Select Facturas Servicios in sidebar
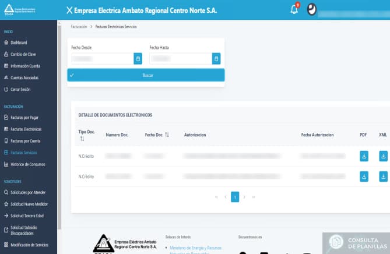 point(20,153)
